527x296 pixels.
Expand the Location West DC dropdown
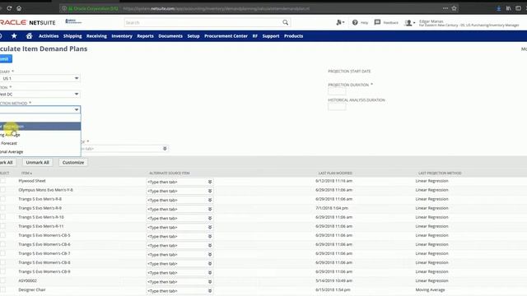pos(77,94)
